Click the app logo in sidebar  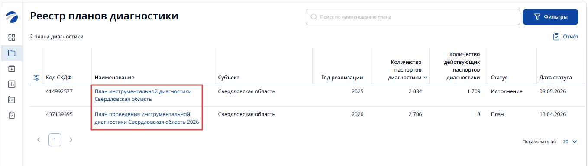[12, 17]
